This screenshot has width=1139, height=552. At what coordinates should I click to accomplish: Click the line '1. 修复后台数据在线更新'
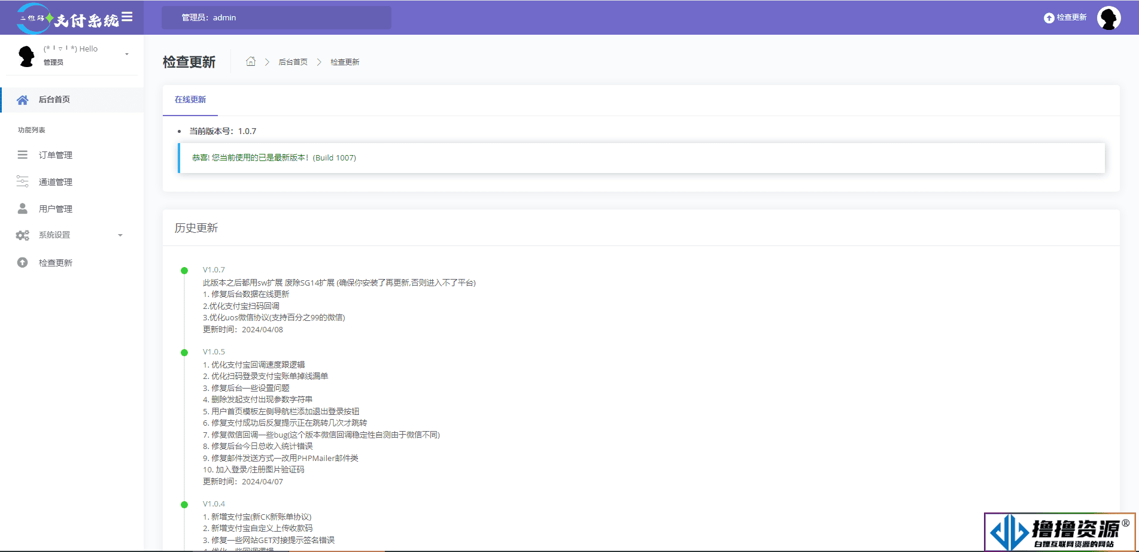[x=246, y=294]
